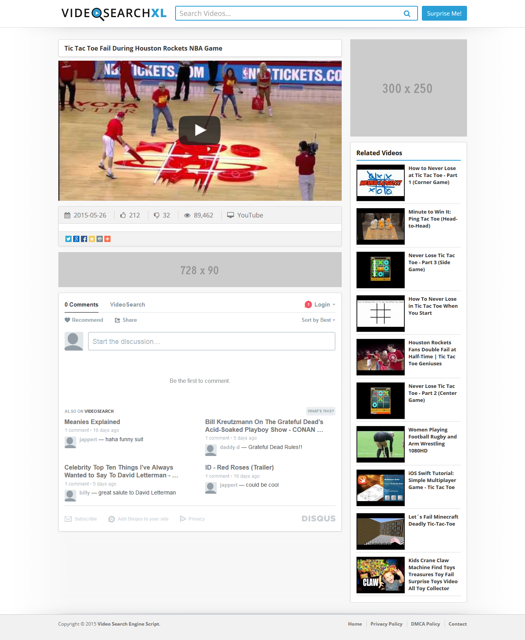Click the thumbs down dislikes icon

point(156,215)
